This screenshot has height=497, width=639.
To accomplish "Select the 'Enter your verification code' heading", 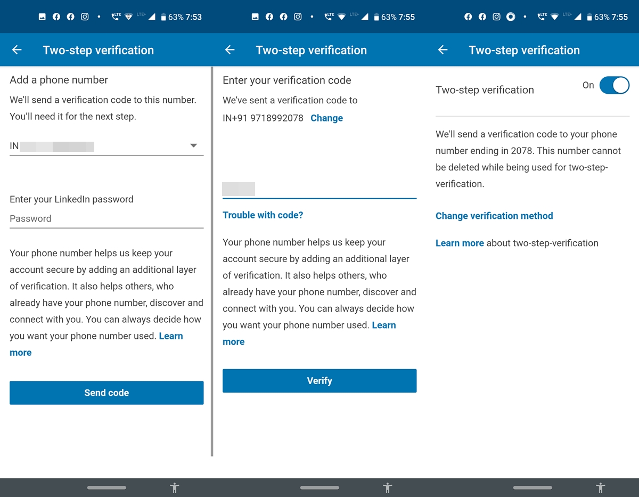I will click(x=287, y=80).
